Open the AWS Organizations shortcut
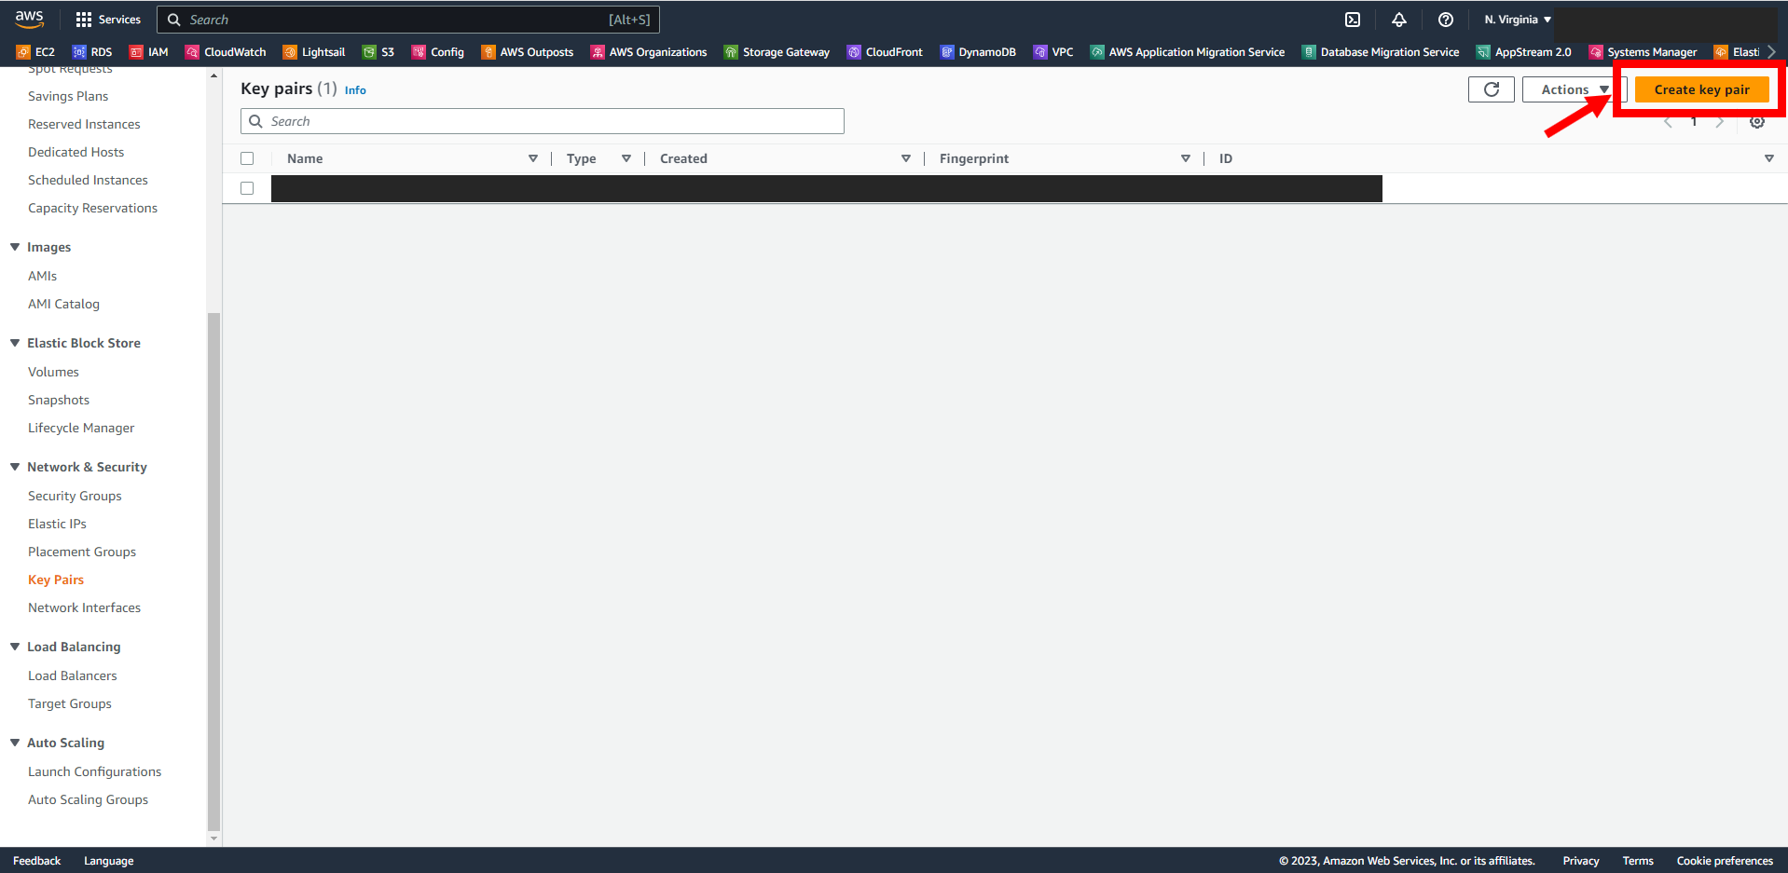Image resolution: width=1788 pixels, height=873 pixels. 649,52
